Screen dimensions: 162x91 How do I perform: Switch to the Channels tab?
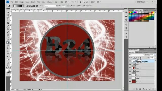[x=138, y=52]
